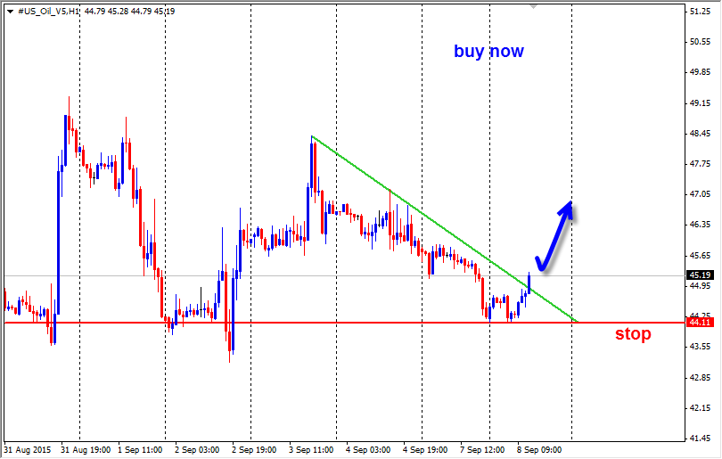This screenshot has height=459, width=722.
Task: Click the 8 Sep 09:00 time label
Action: point(539,450)
